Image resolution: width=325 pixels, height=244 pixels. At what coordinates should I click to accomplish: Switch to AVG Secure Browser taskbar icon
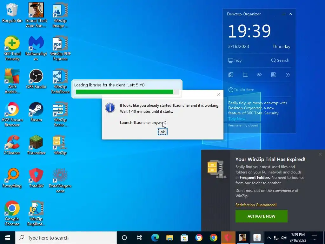pos(199,238)
